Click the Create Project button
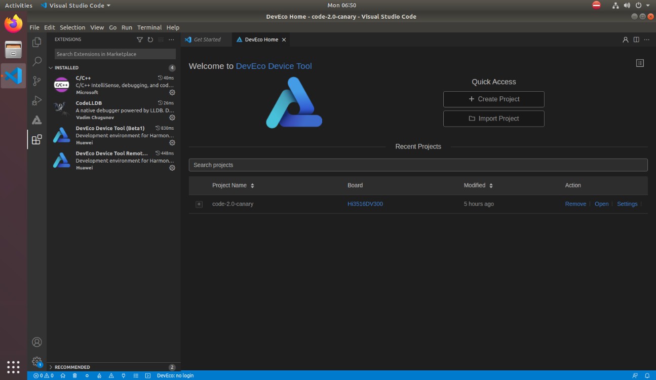 click(x=494, y=99)
